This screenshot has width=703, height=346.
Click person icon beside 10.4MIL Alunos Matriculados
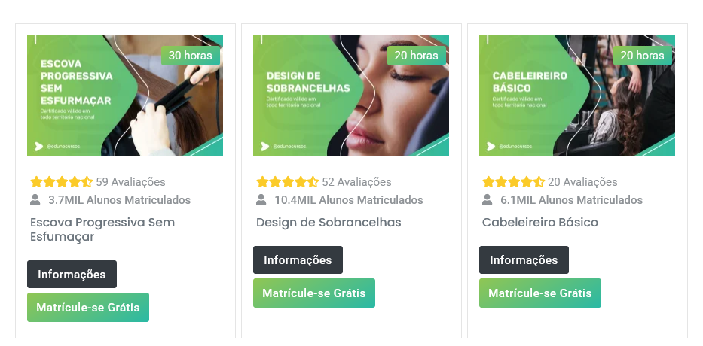pos(261,199)
